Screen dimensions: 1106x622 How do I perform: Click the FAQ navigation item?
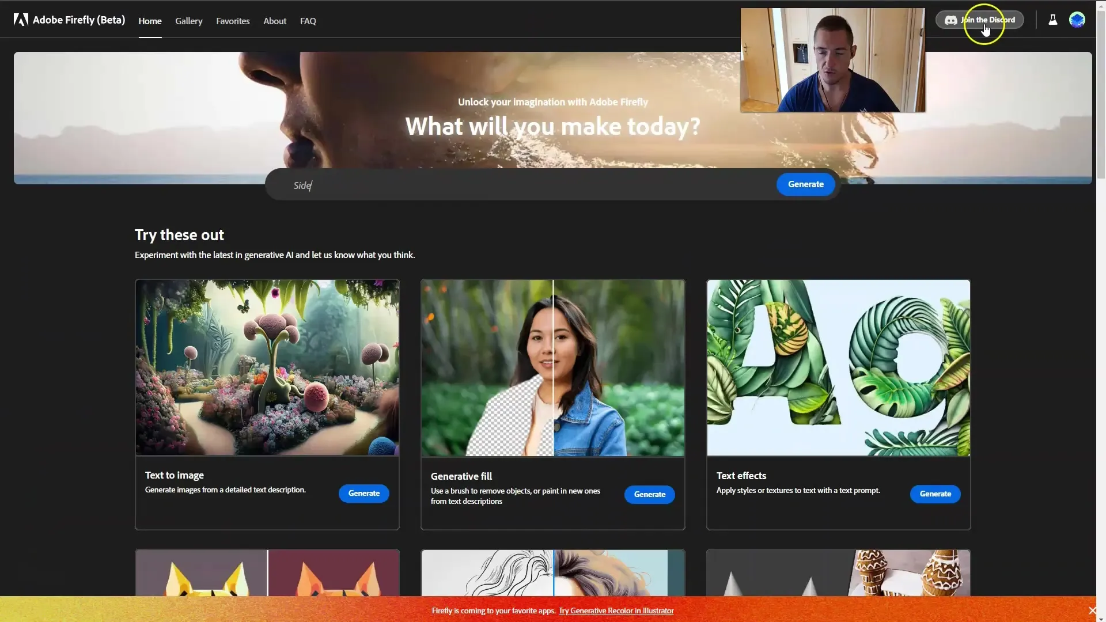click(308, 20)
